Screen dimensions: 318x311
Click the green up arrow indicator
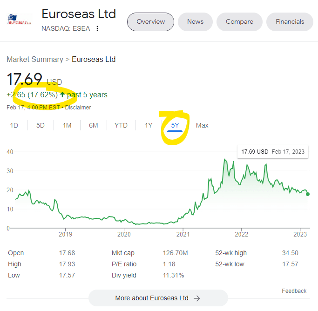(62, 95)
